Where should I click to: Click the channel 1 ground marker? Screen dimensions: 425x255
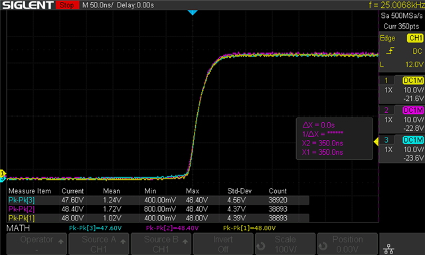(x=3, y=173)
